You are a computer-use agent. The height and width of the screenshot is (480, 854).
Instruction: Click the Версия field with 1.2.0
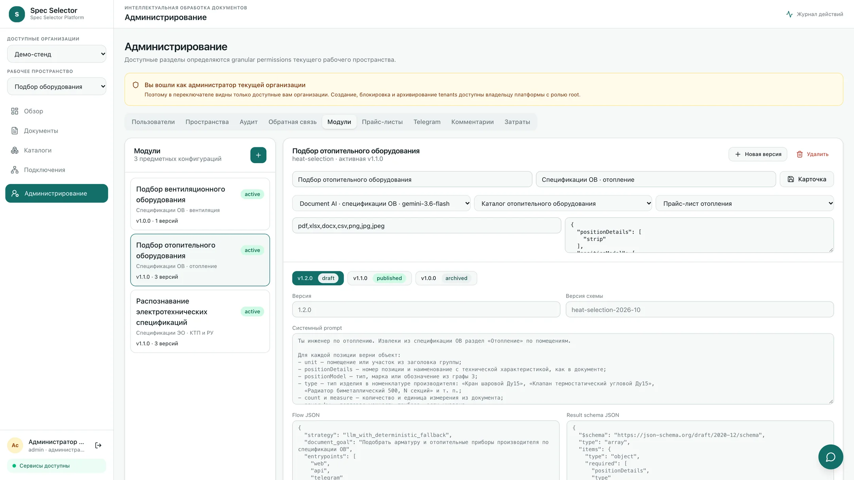[426, 309]
